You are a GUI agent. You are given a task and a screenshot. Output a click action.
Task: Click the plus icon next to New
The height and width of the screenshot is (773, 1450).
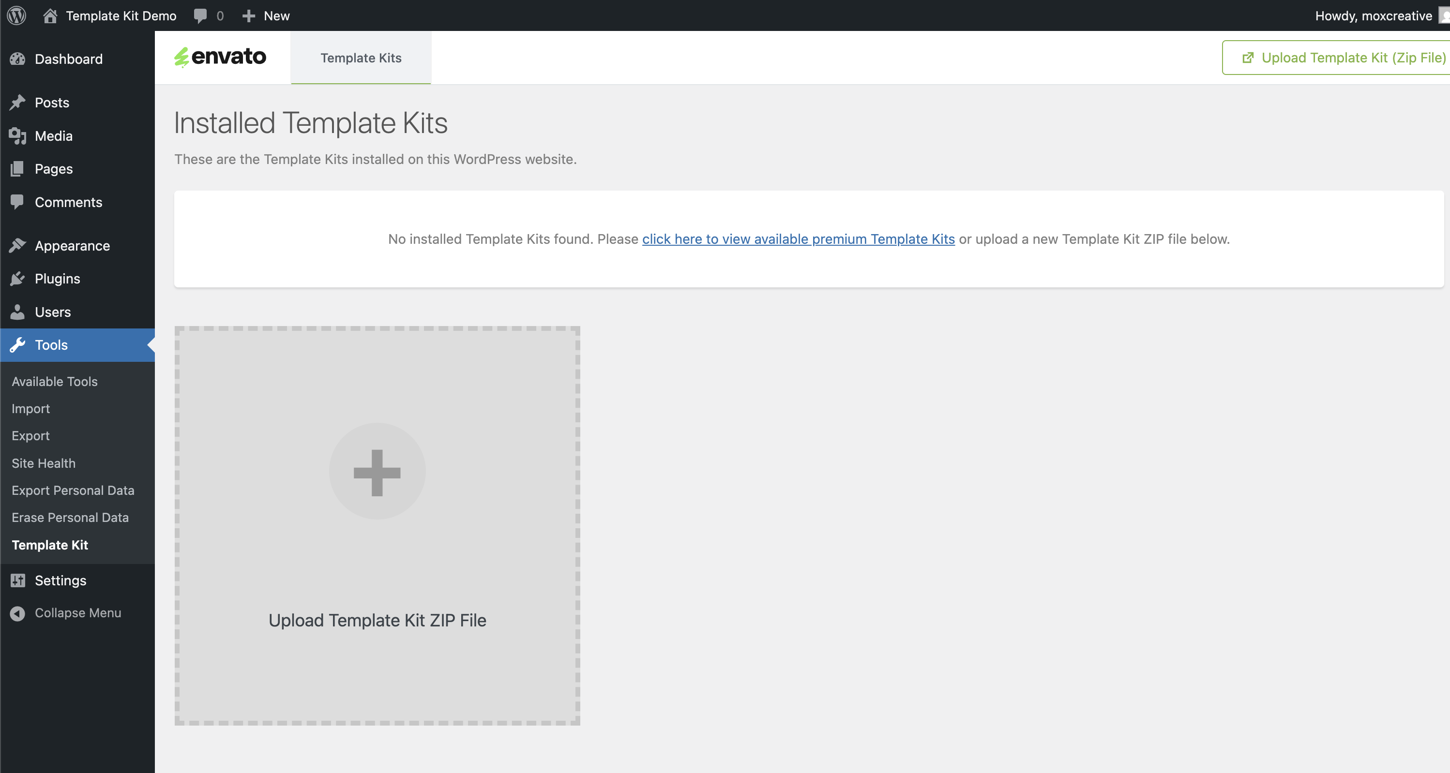click(249, 16)
